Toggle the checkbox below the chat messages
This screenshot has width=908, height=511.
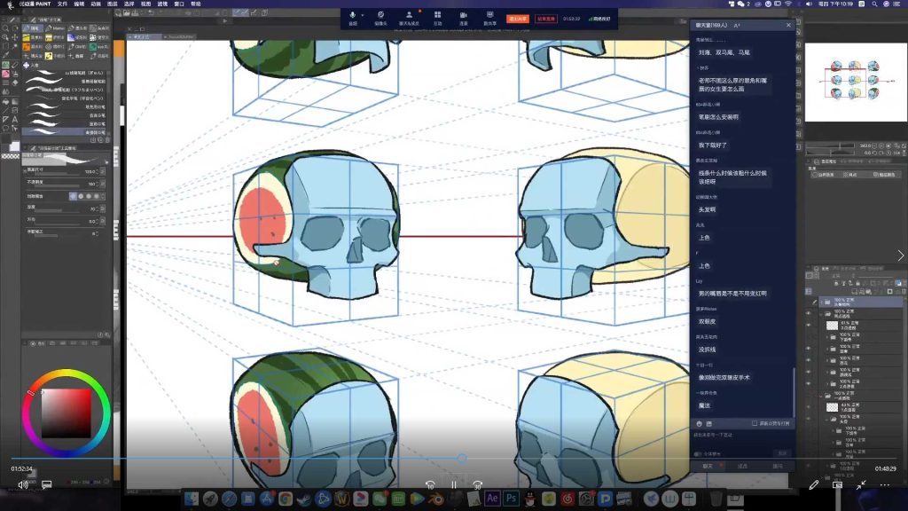point(754,423)
